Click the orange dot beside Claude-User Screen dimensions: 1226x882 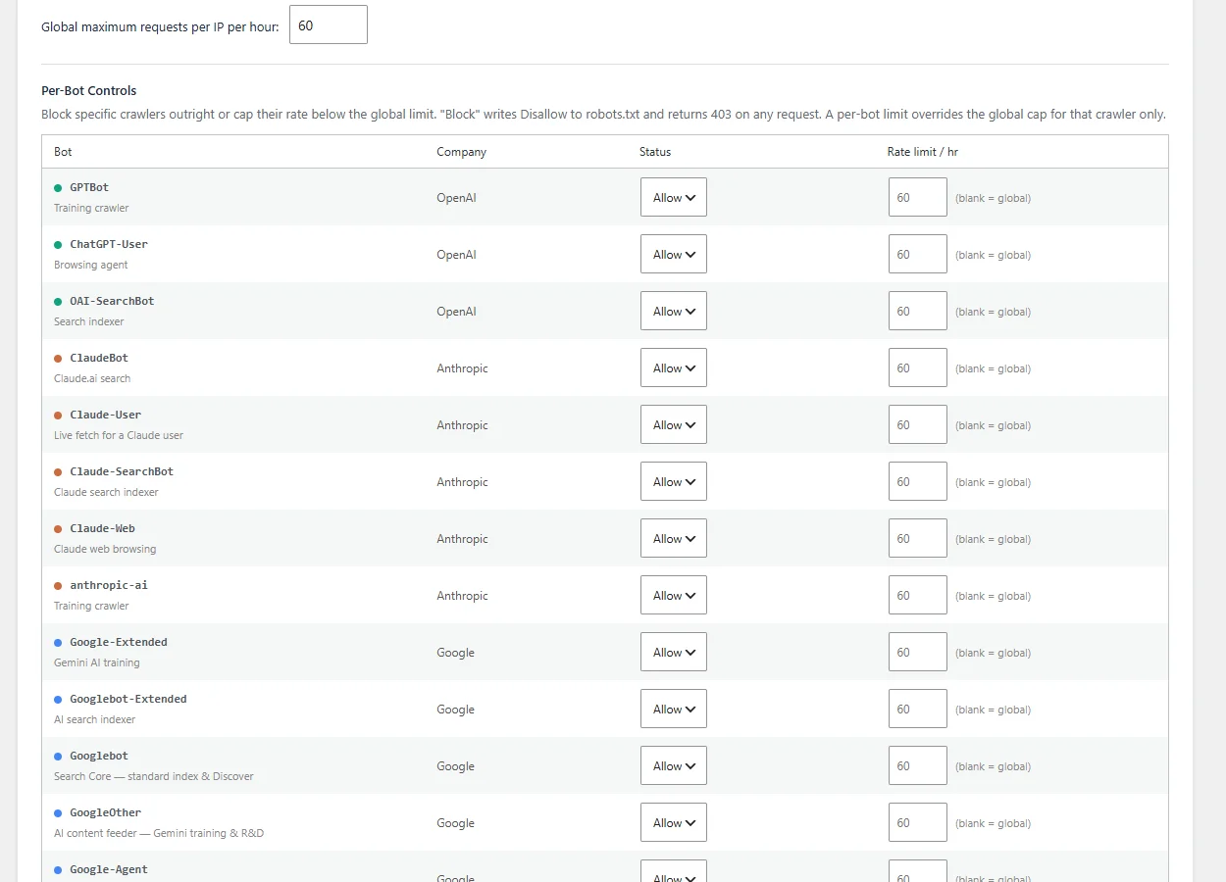(x=58, y=416)
